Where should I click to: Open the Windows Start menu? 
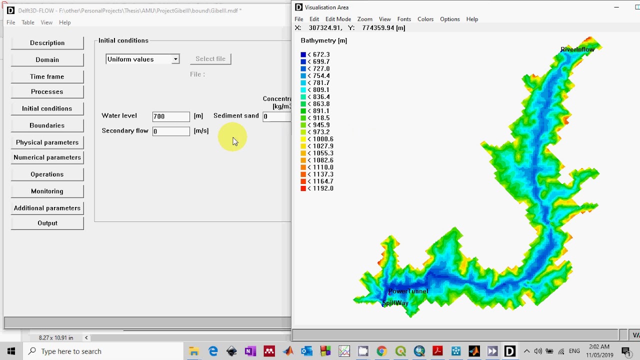[11, 351]
